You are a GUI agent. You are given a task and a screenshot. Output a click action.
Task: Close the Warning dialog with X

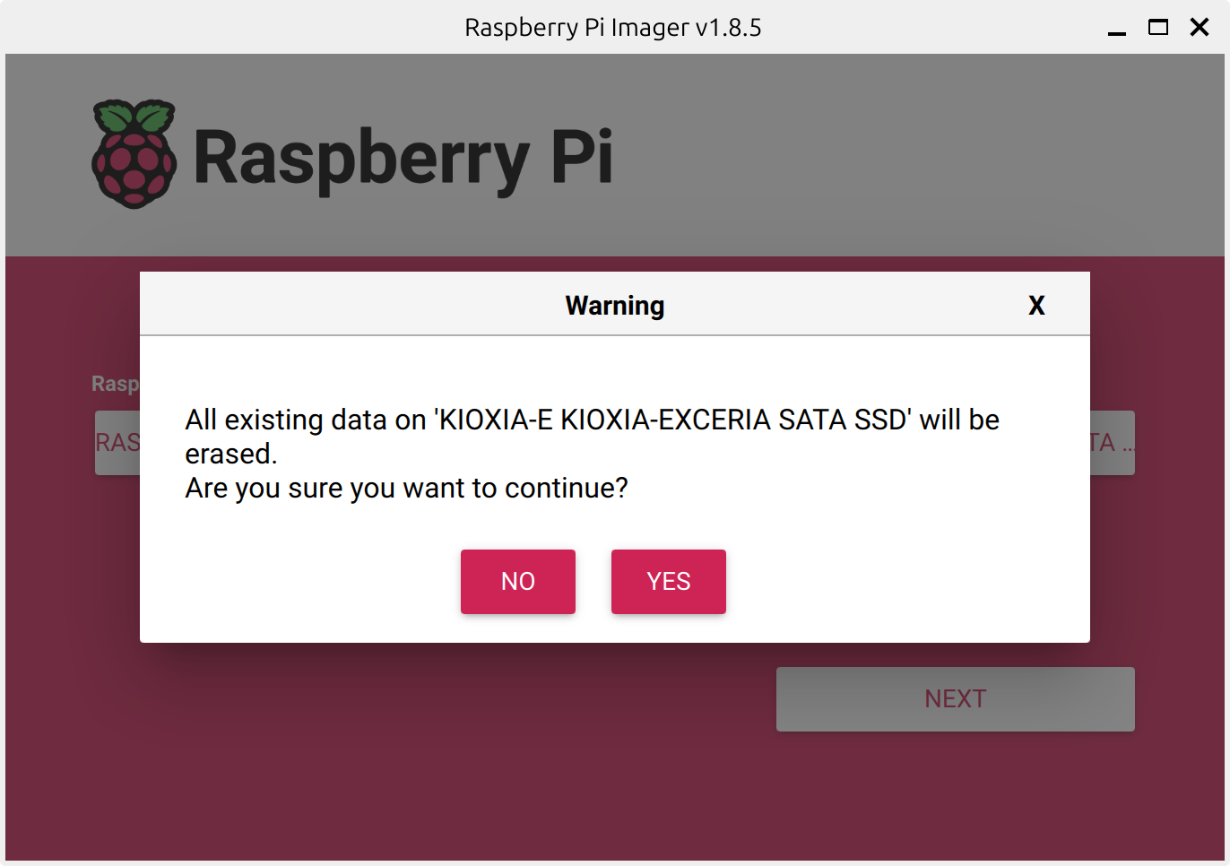point(1036,306)
